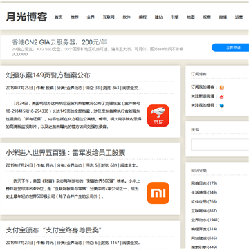The image size is (249, 249).
Task: Open the 引擎 menu item
Action: [175, 17]
